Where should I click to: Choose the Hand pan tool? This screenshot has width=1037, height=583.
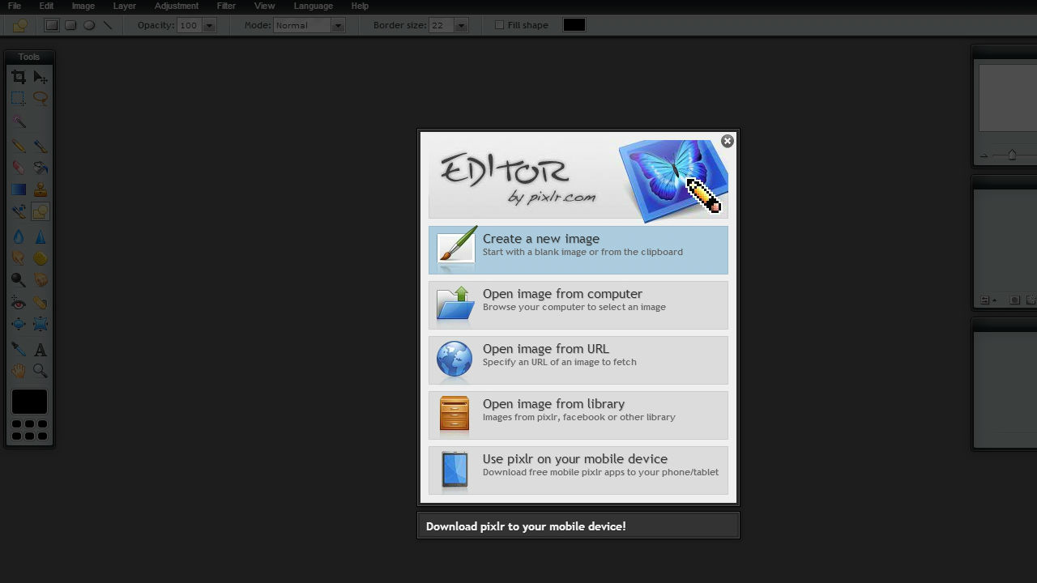coord(18,371)
